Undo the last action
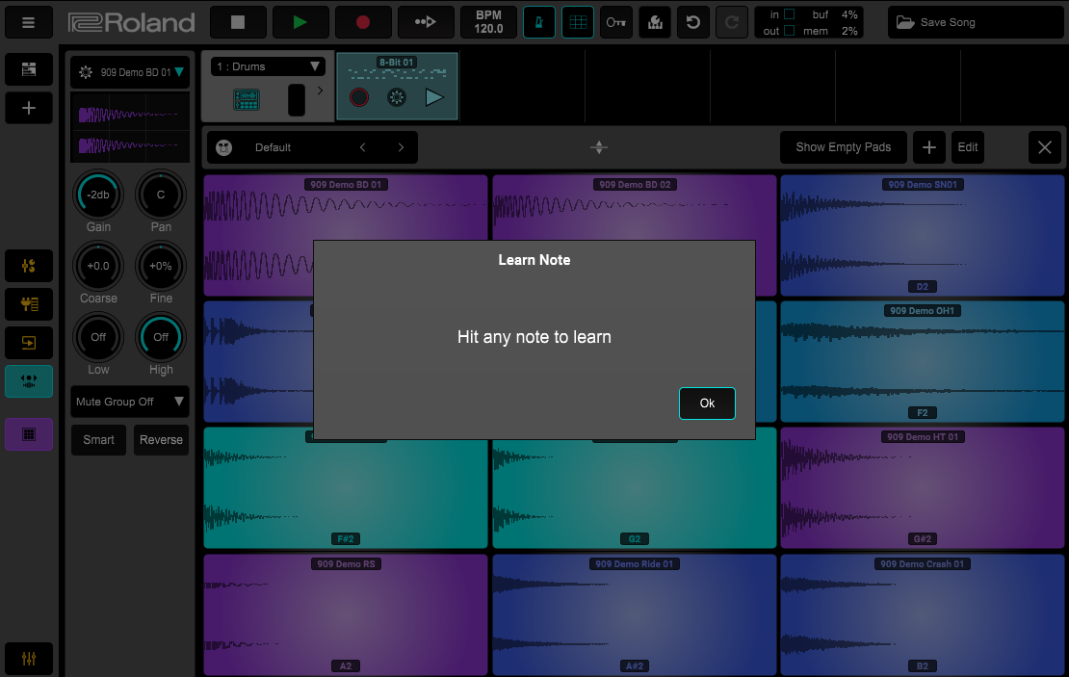The height and width of the screenshot is (677, 1069). pos(693,22)
